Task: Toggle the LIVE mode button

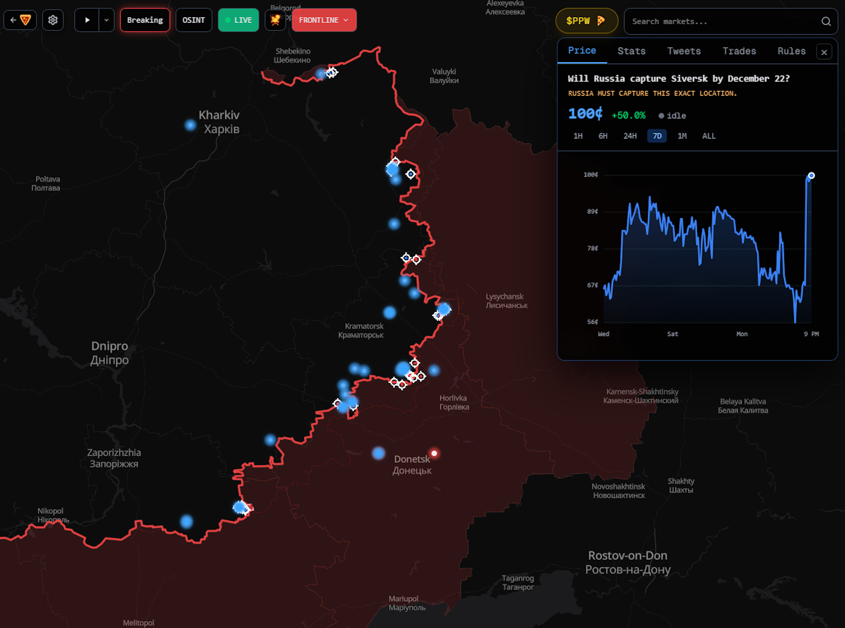Action: (238, 20)
